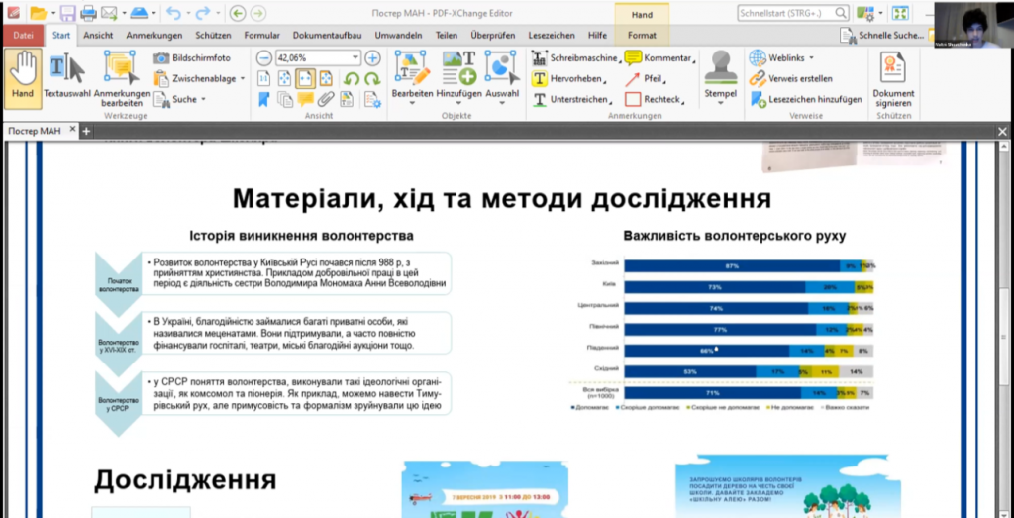Image resolution: width=1014 pixels, height=518 pixels.
Task: Open the Dokumentaufbau ribbon tab
Action: (327, 36)
